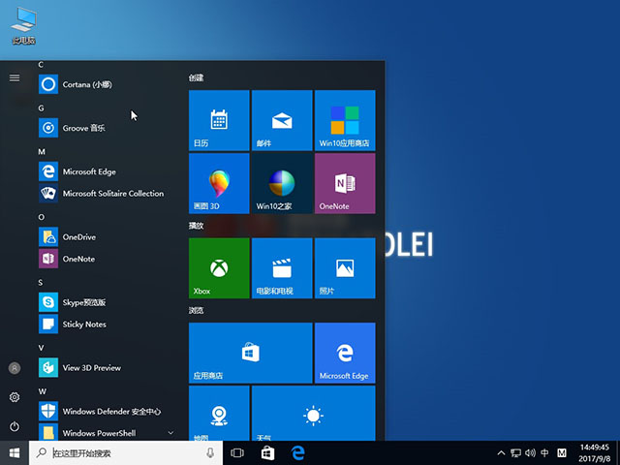Open the Weather (天气) tile
The width and height of the screenshot is (620, 465).
coord(314,414)
